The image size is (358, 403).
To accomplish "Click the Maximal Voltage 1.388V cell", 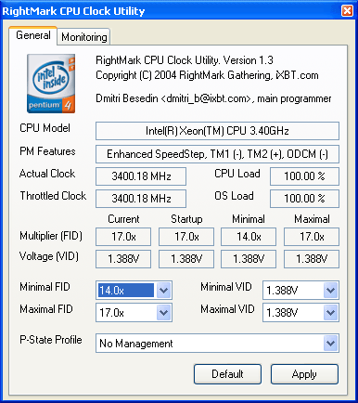I will pyautogui.click(x=312, y=259).
